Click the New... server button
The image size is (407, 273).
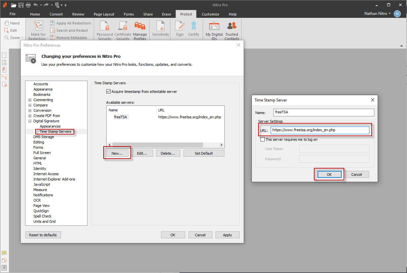pos(117,153)
